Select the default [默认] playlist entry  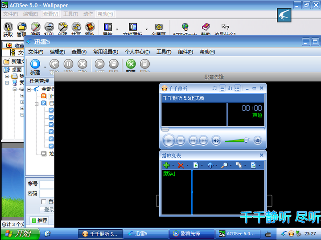[x=169, y=174]
